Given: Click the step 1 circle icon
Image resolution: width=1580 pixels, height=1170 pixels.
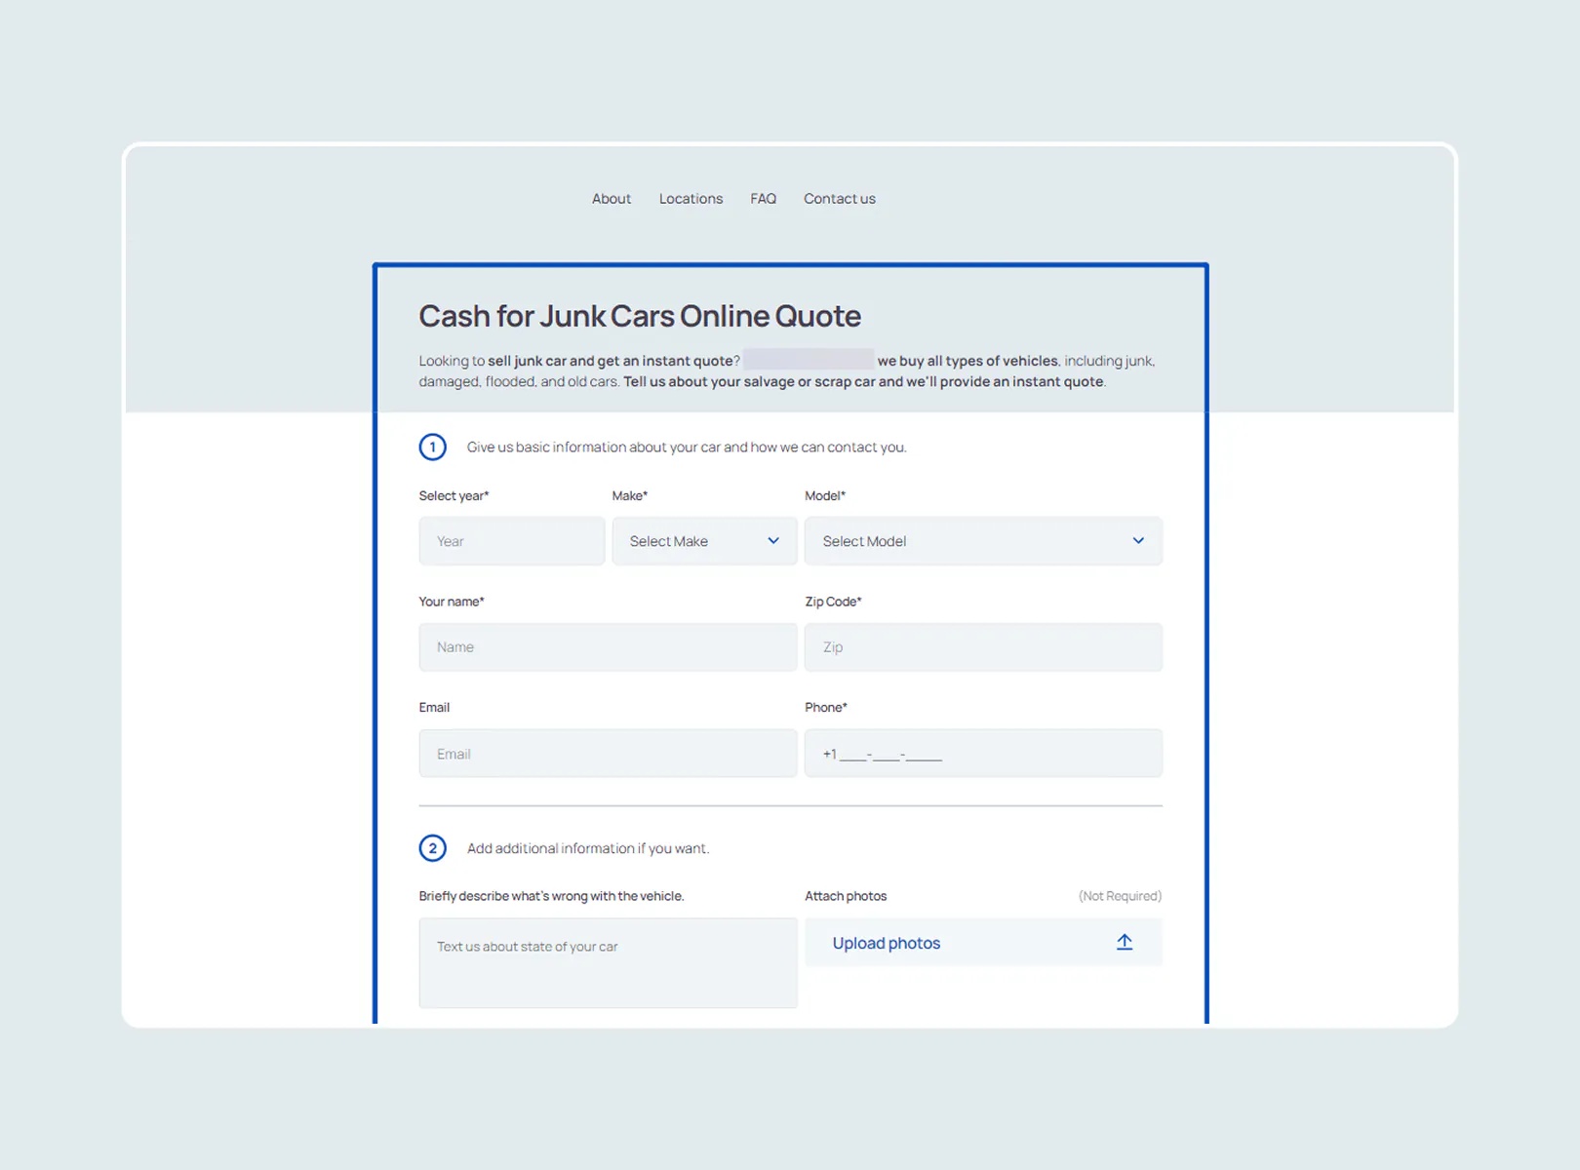Looking at the screenshot, I should 433,448.
